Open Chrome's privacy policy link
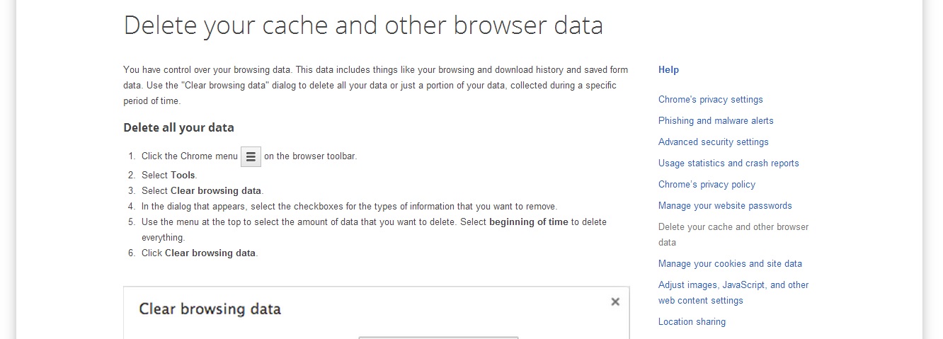Viewport: 943px width, 339px height. click(707, 185)
